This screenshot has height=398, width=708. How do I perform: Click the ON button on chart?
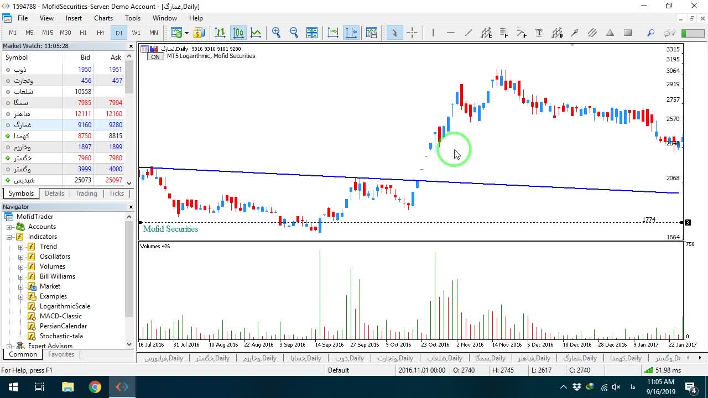155,57
